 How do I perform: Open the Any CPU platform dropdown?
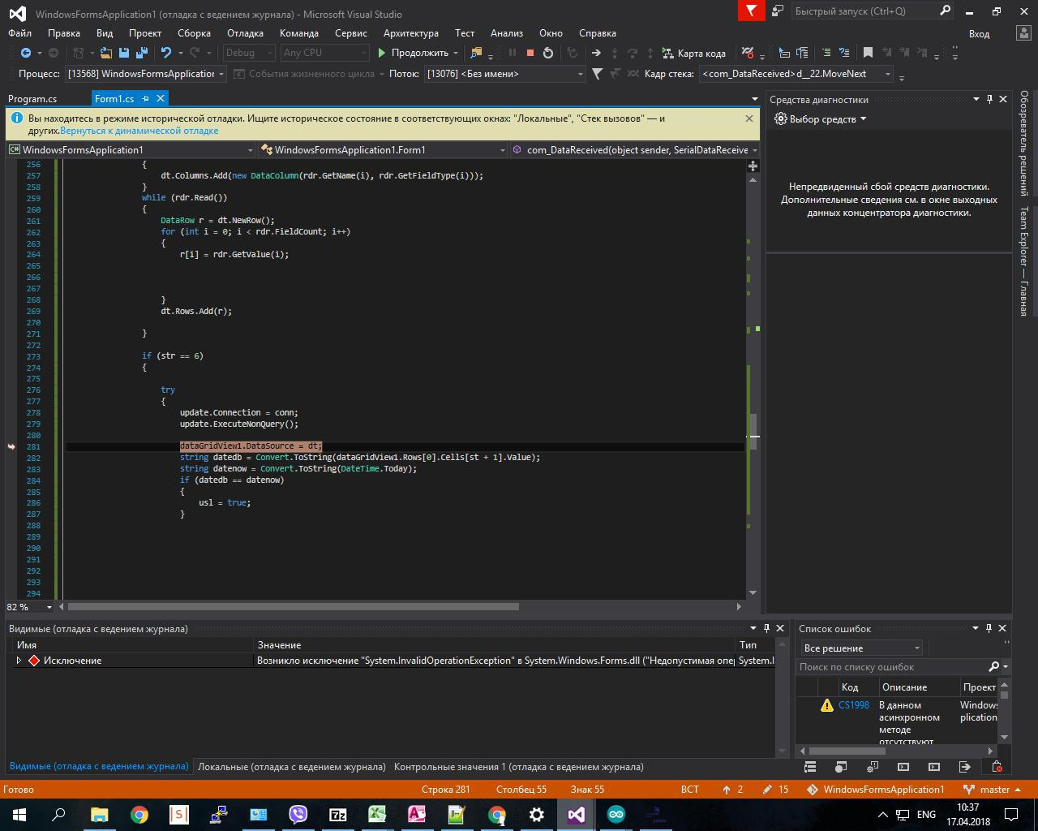pos(324,53)
